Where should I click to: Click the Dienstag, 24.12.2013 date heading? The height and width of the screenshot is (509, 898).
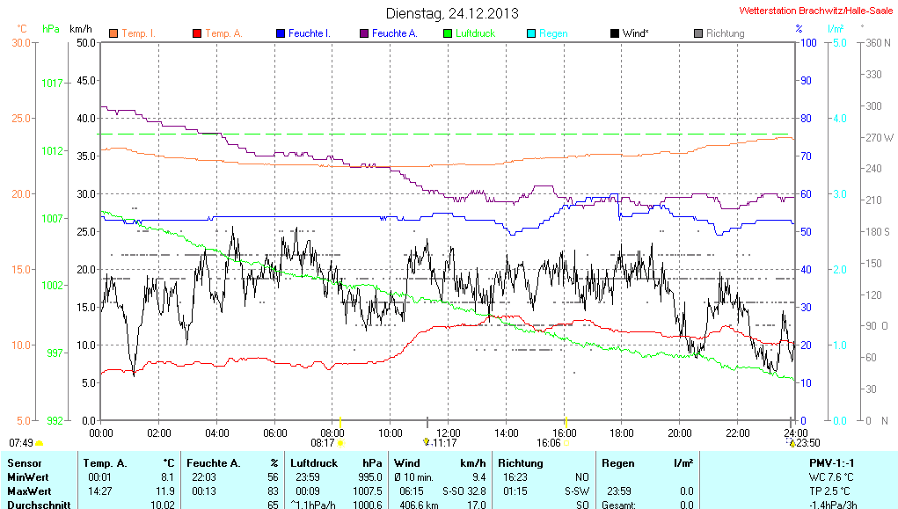pos(452,13)
